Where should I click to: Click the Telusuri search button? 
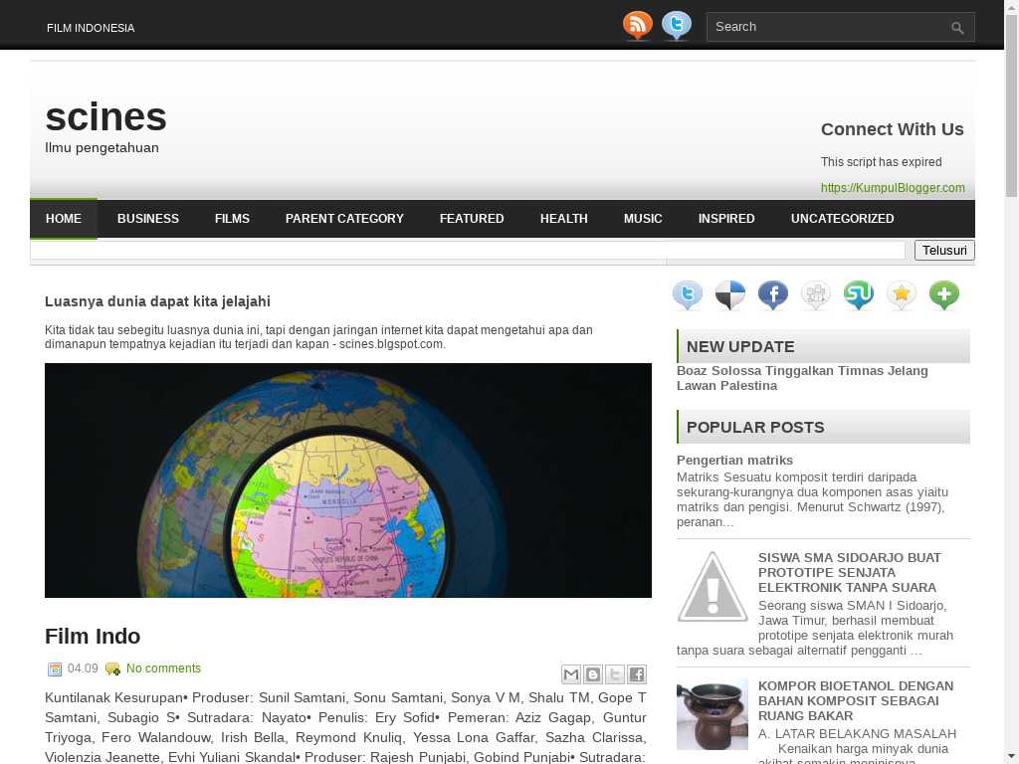[944, 250]
